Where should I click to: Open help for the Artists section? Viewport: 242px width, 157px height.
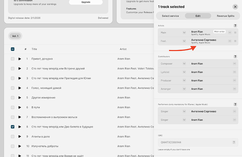235,26
